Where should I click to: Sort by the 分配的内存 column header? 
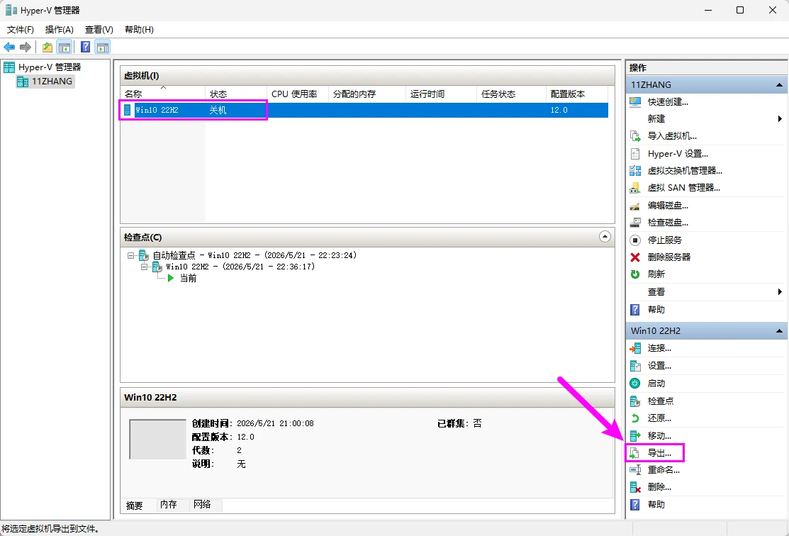pyautogui.click(x=366, y=94)
